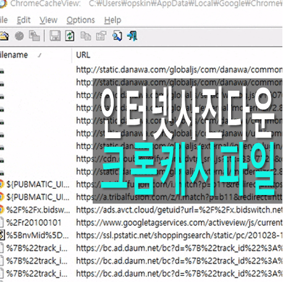
Task: Open the Options menu
Action: [x=80, y=20]
